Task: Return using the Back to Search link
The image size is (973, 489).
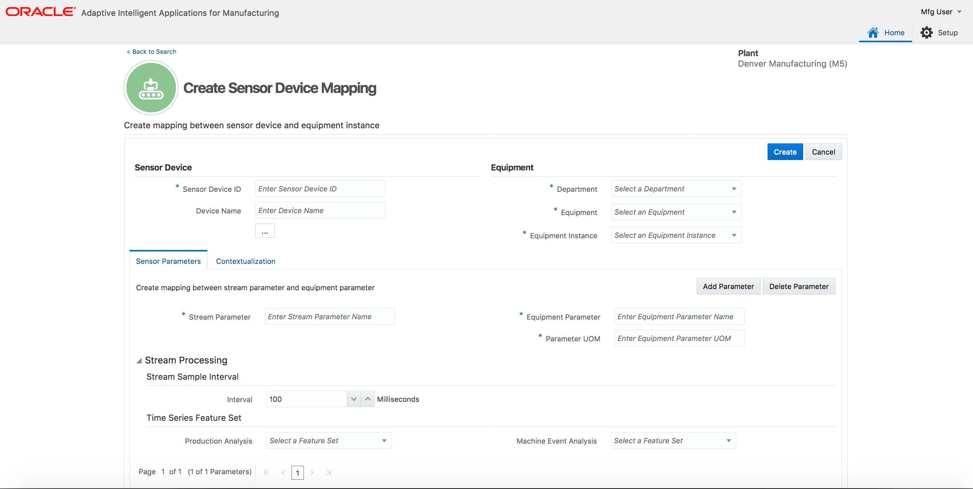Action: pyautogui.click(x=151, y=52)
